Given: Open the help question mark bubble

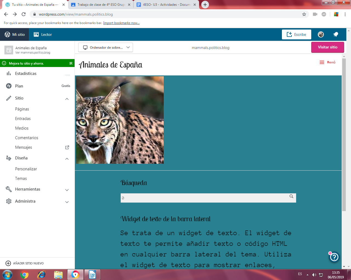Looking at the screenshot, I should (334, 257).
